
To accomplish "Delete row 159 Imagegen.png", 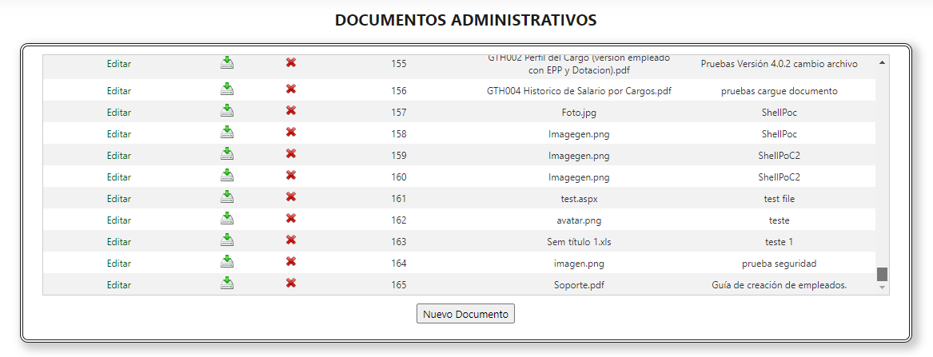I will tap(291, 154).
